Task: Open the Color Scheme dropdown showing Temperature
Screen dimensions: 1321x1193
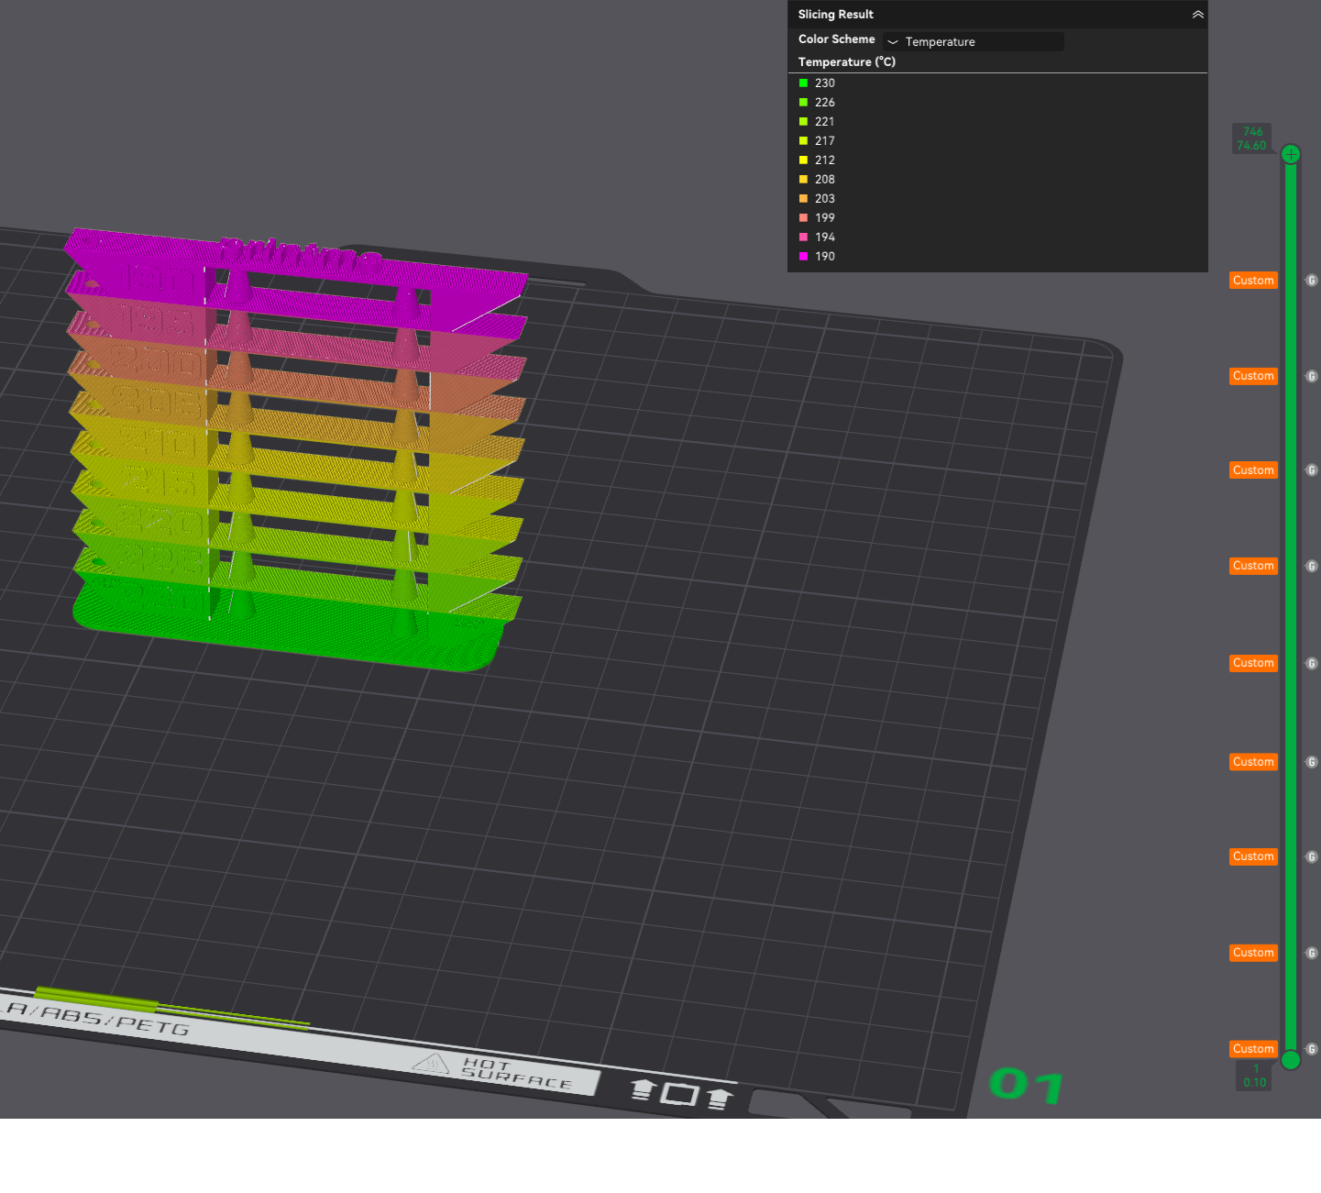Action: [x=974, y=41]
